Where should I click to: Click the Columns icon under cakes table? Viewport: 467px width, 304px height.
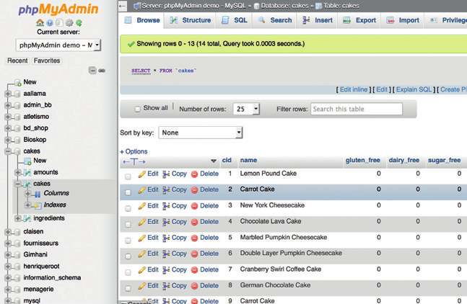tap(38, 194)
